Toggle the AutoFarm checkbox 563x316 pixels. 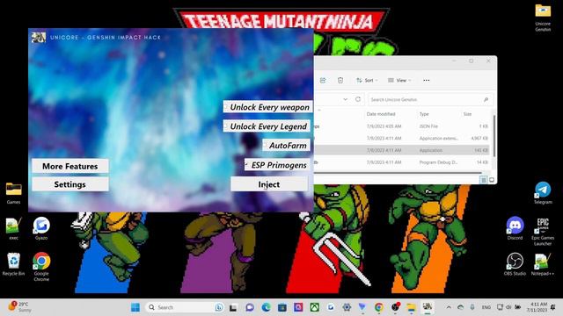pos(266,146)
